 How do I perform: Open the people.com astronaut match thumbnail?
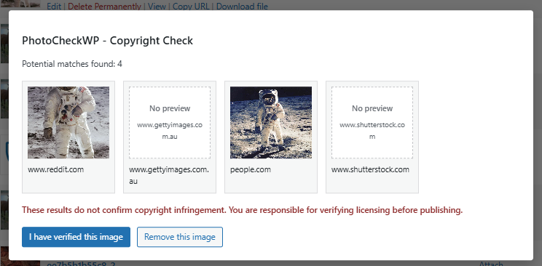point(271,123)
